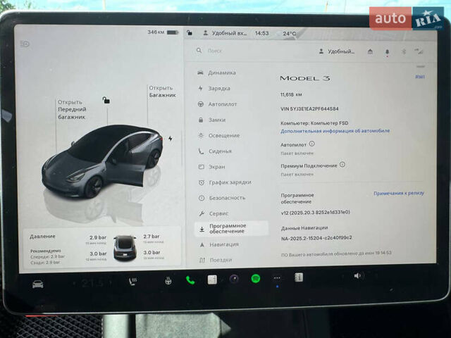Open driver profile Удобный... dropdown in settings header

(x=337, y=51)
